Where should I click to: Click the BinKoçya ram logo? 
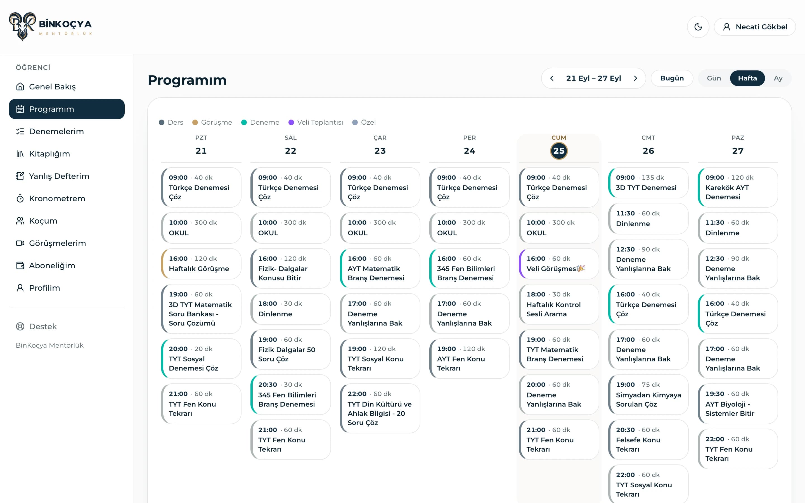coord(22,27)
